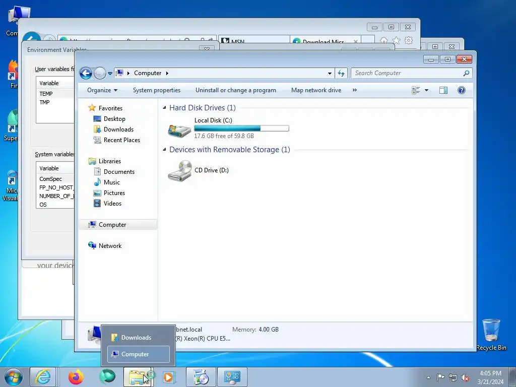Show more toolbar commands chevron
The width and height of the screenshot is (516, 387).
[354, 90]
